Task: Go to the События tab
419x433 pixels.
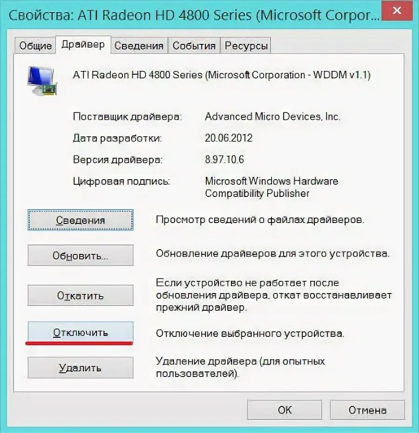Action: [194, 46]
